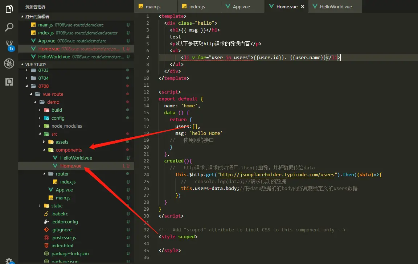Click the "name: 'home'," code line

tap(182, 106)
